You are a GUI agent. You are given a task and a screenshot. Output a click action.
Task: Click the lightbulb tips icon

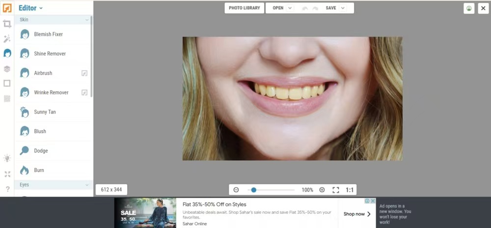coord(7,158)
